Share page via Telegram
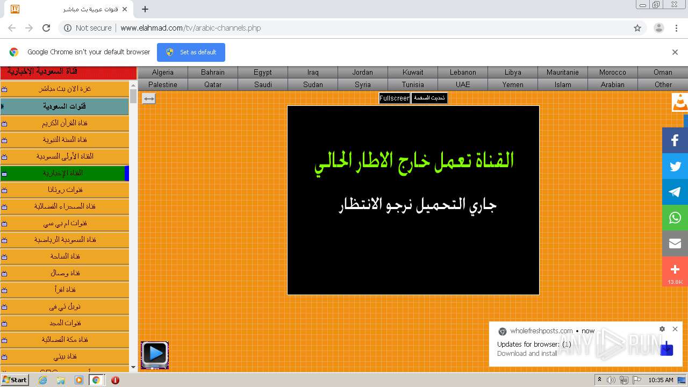This screenshot has height=387, width=688. pyautogui.click(x=675, y=192)
